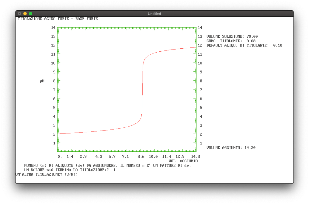The height and width of the screenshot is (204, 309).
Task: Click the "TITOLAZIONE ACIDO FORTE - BASE FORTE" heading
Action: (x=58, y=19)
